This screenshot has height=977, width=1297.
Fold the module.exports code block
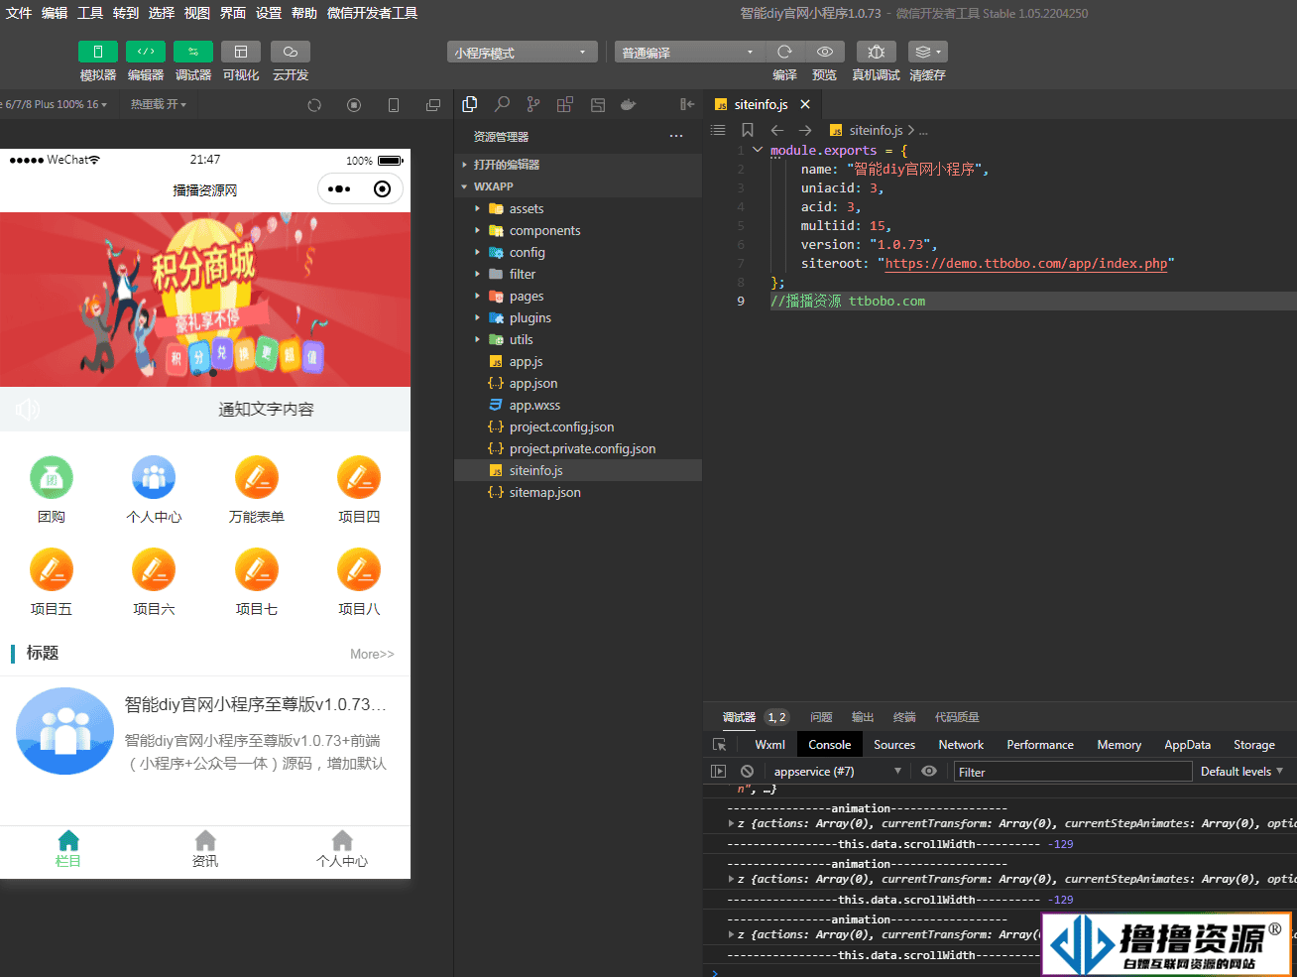click(758, 150)
